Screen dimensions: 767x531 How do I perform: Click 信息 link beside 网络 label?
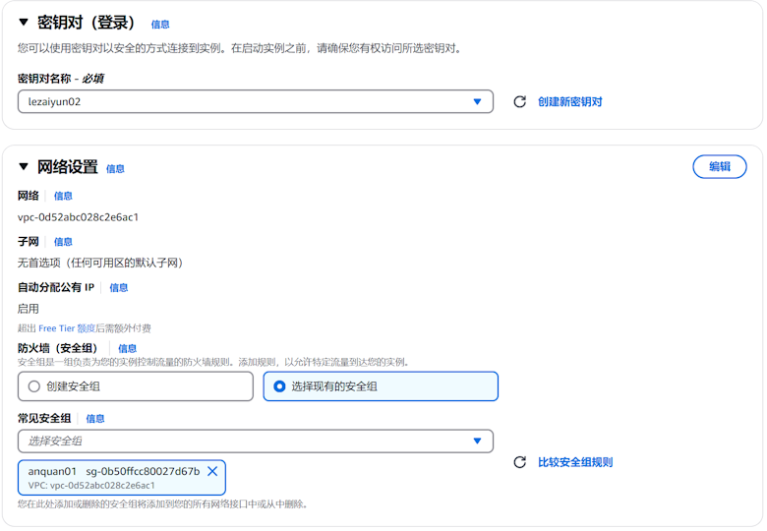pos(63,197)
